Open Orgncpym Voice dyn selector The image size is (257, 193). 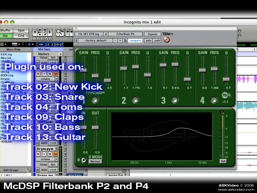click(53, 164)
